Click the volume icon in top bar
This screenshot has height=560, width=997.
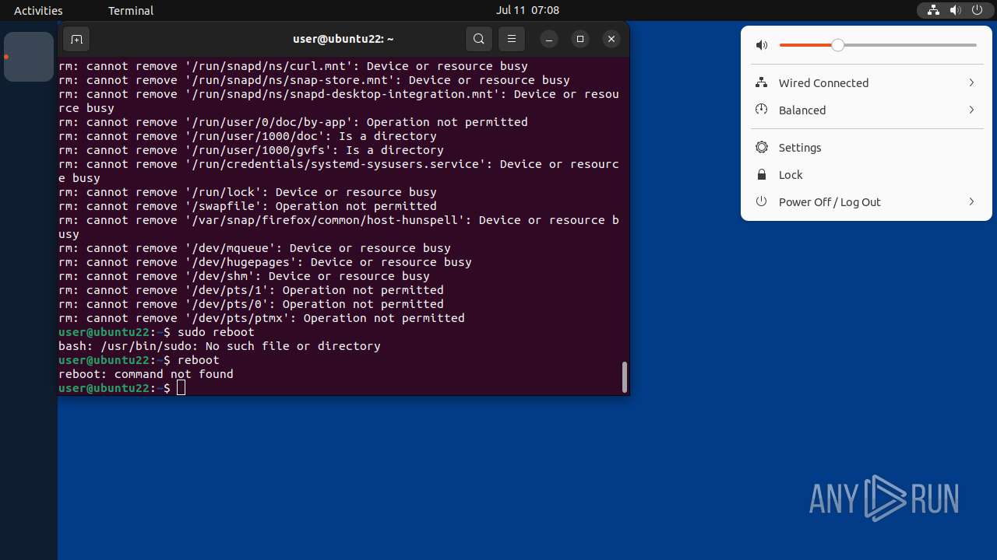pyautogui.click(x=955, y=10)
